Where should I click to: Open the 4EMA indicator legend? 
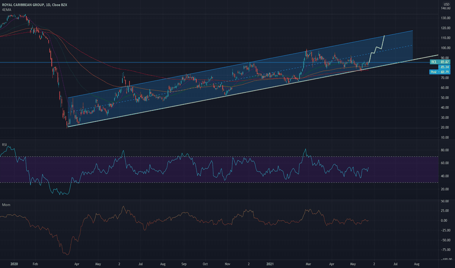(7, 10)
